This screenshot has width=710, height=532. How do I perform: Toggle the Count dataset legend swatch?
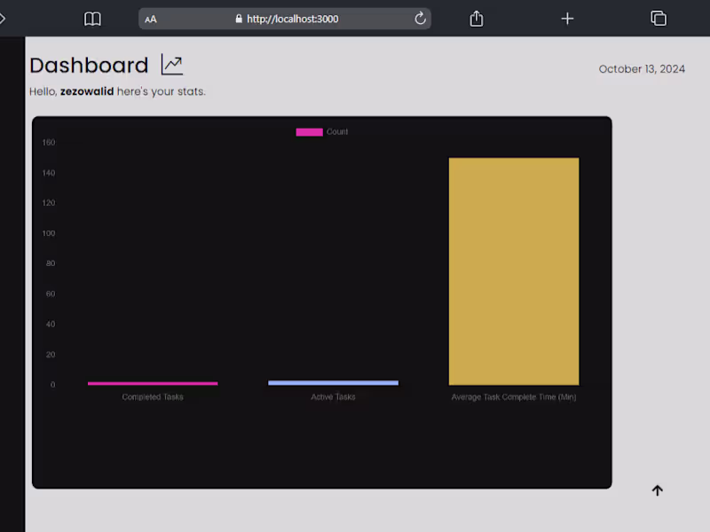(x=309, y=132)
